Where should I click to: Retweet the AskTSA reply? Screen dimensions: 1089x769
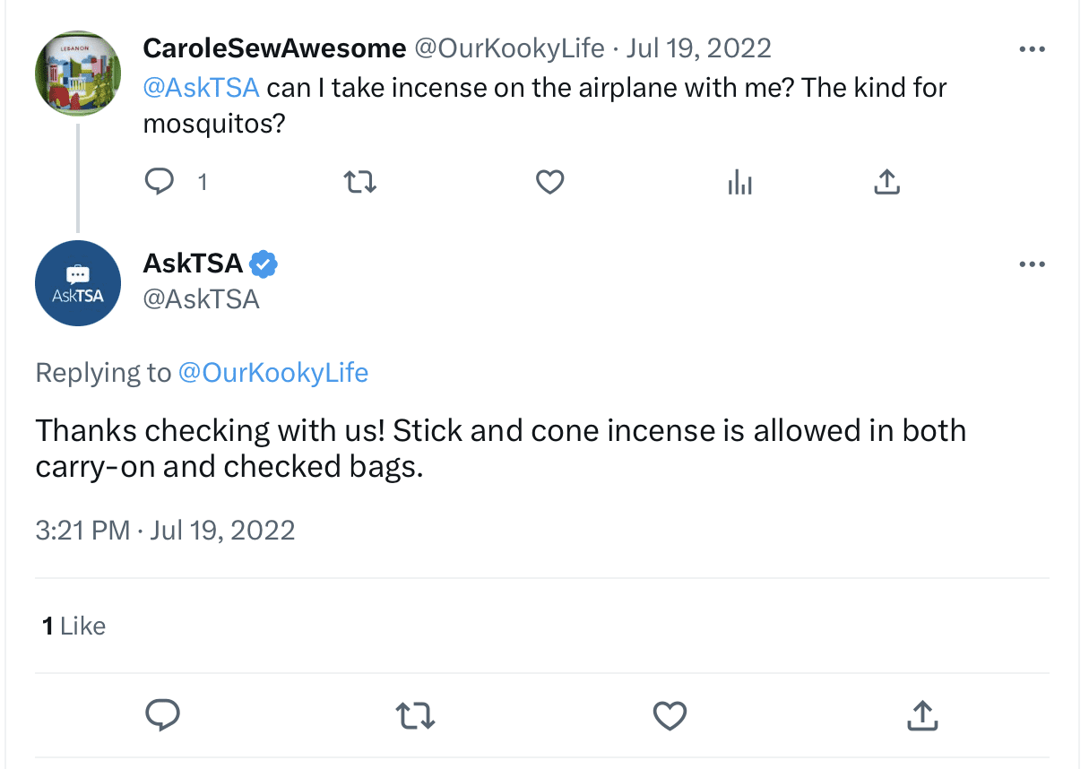(x=416, y=715)
